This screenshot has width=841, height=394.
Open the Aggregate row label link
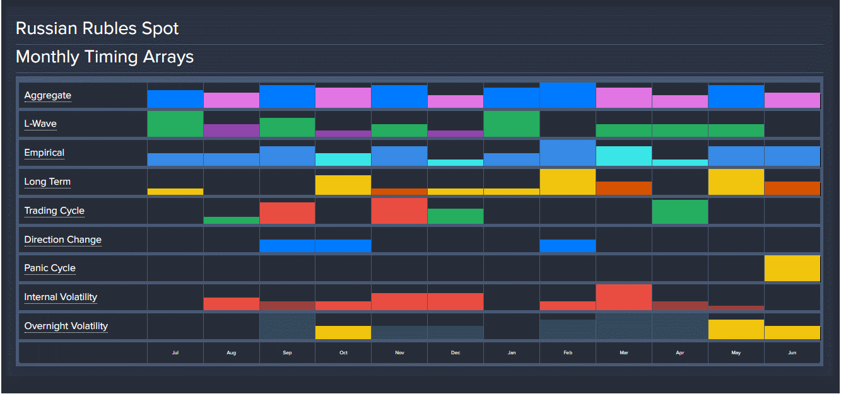(47, 96)
